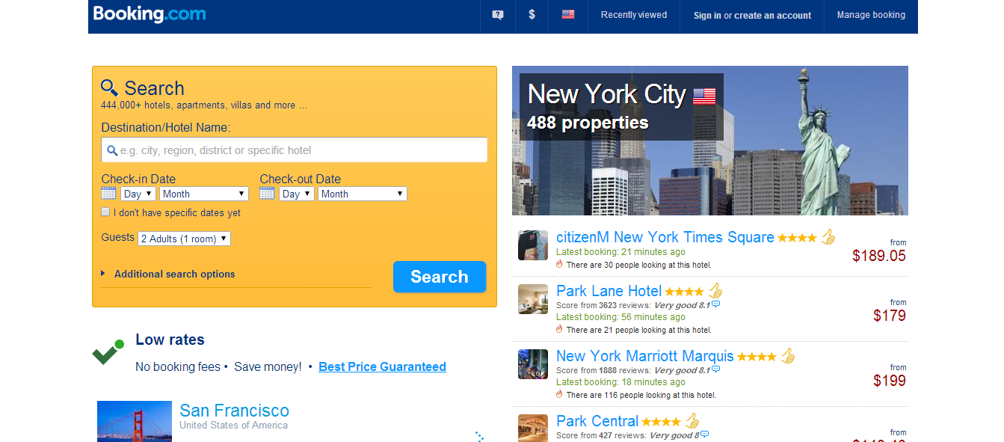1004x442 pixels.
Task: Open the Best Price Guaranteed link
Action: 382,366
